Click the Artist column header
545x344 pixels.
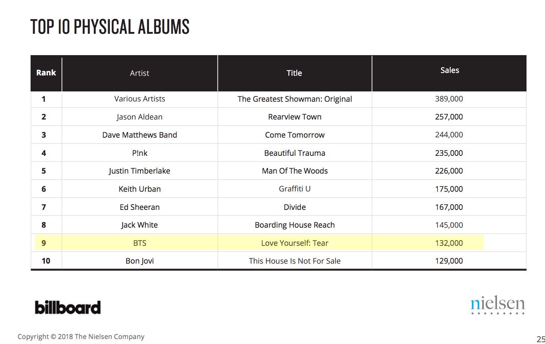[x=139, y=73]
